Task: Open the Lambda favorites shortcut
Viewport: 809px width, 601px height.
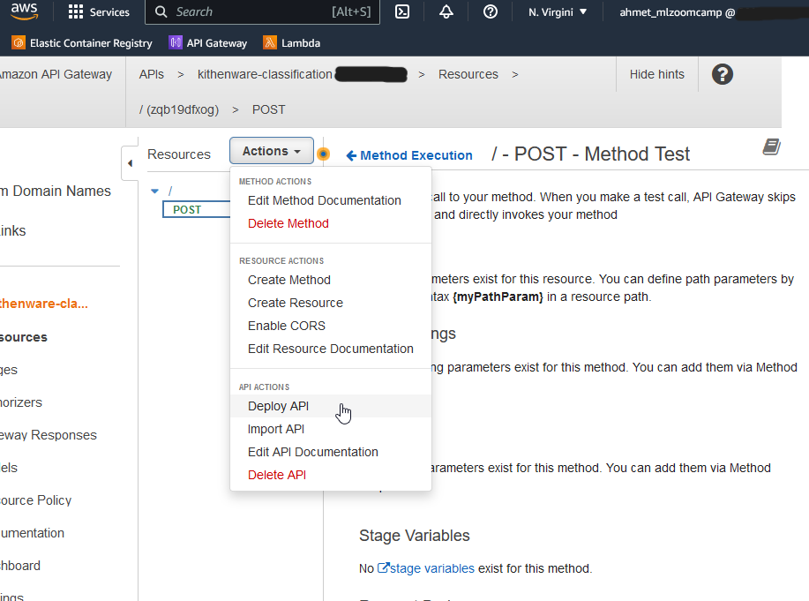Action: pyautogui.click(x=291, y=43)
